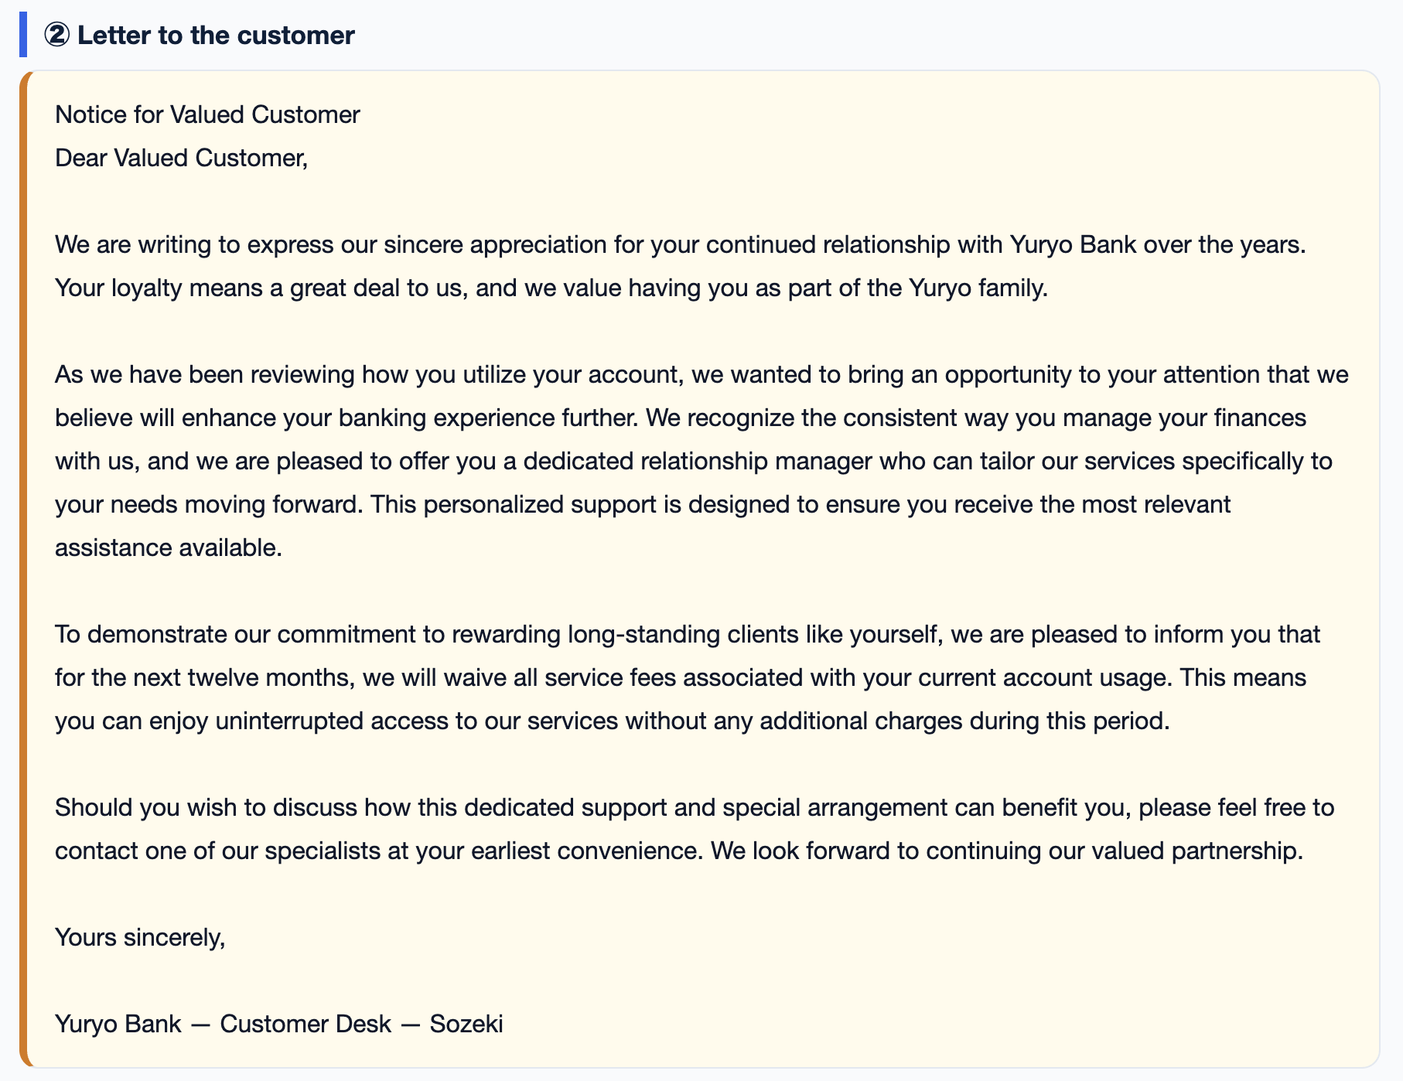The height and width of the screenshot is (1081, 1403).
Task: Click the paragraph beginning 'Should you wish to discuss'
Action: click(695, 829)
